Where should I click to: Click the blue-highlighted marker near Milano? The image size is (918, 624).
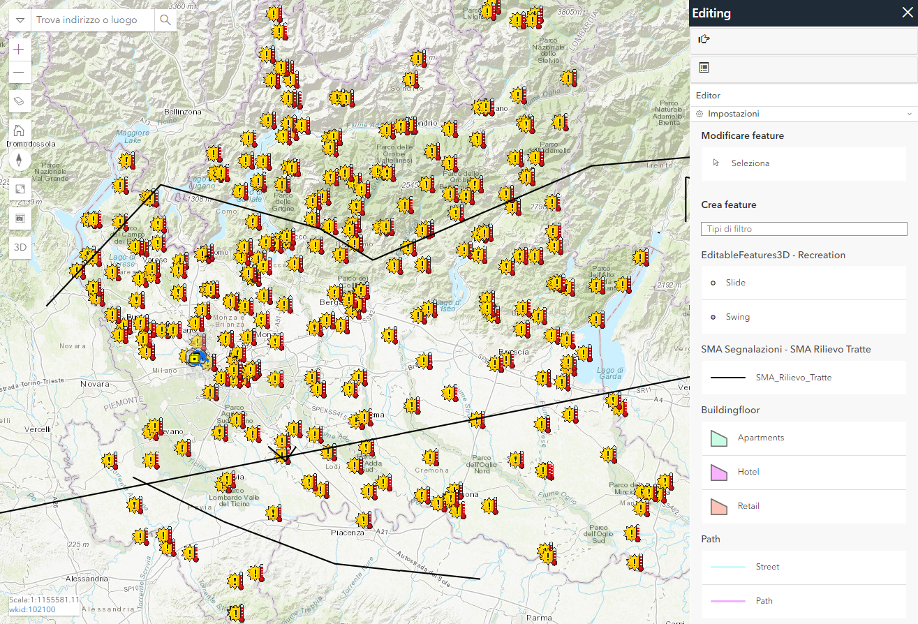195,358
